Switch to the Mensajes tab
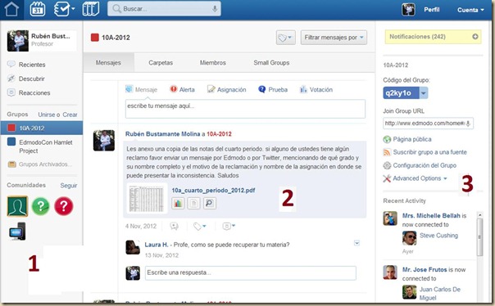 pos(108,63)
